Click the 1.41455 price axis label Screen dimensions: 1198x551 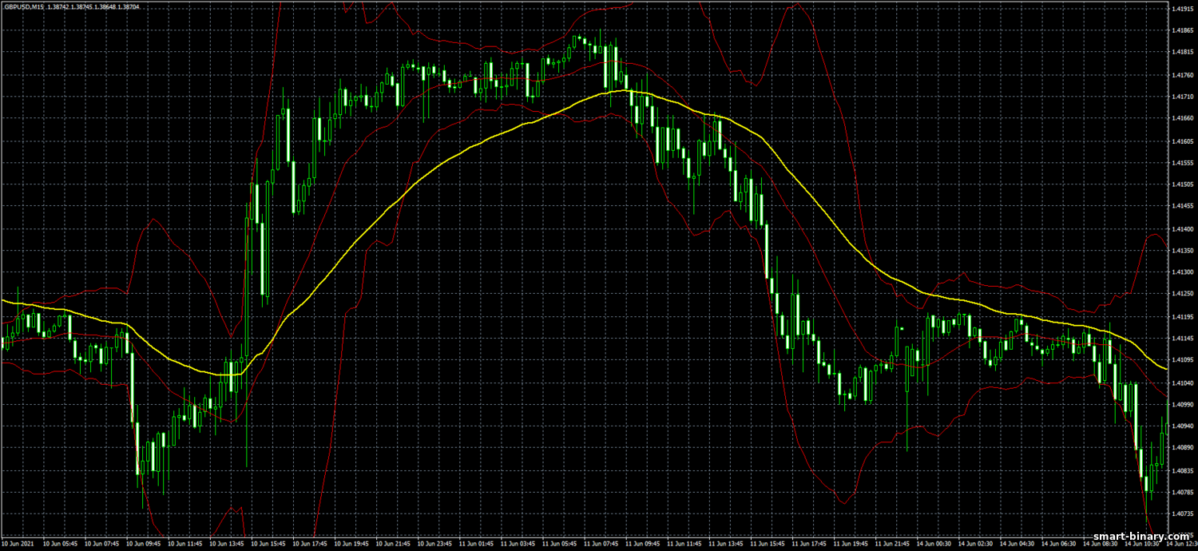tap(1183, 206)
